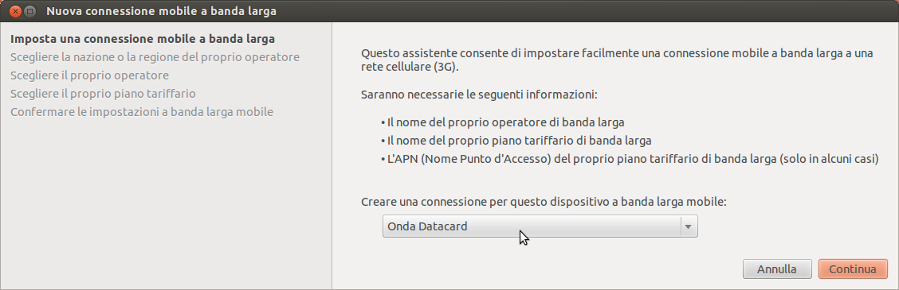Click 'Saranno necessarie le seguenti informazioni' text

pos(479,94)
